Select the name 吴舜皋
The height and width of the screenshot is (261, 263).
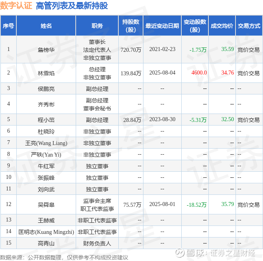46,205
